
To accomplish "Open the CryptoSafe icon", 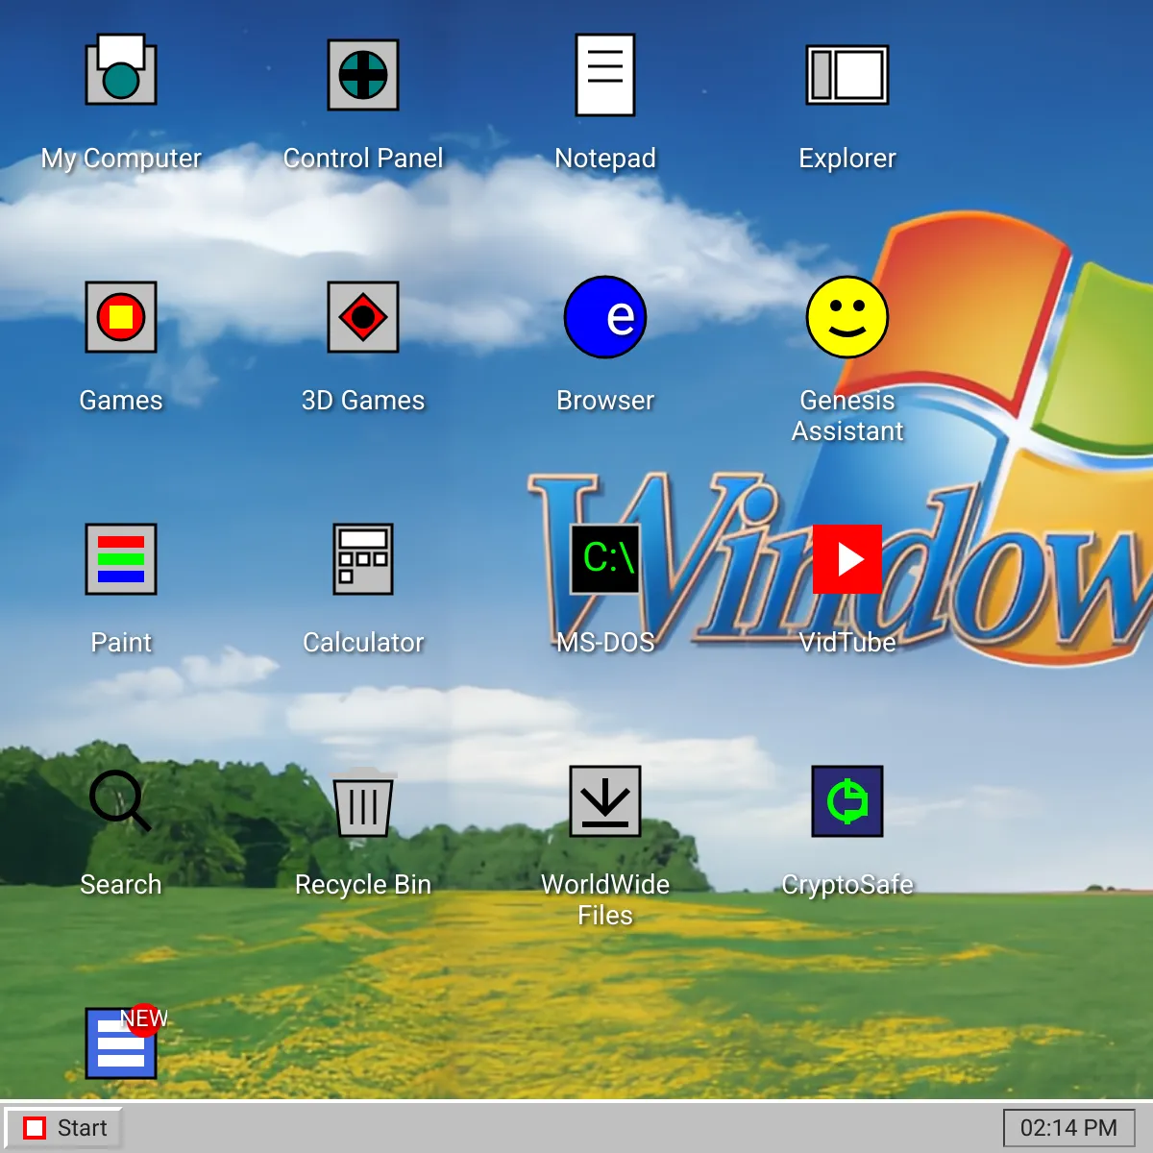I will click(x=847, y=801).
